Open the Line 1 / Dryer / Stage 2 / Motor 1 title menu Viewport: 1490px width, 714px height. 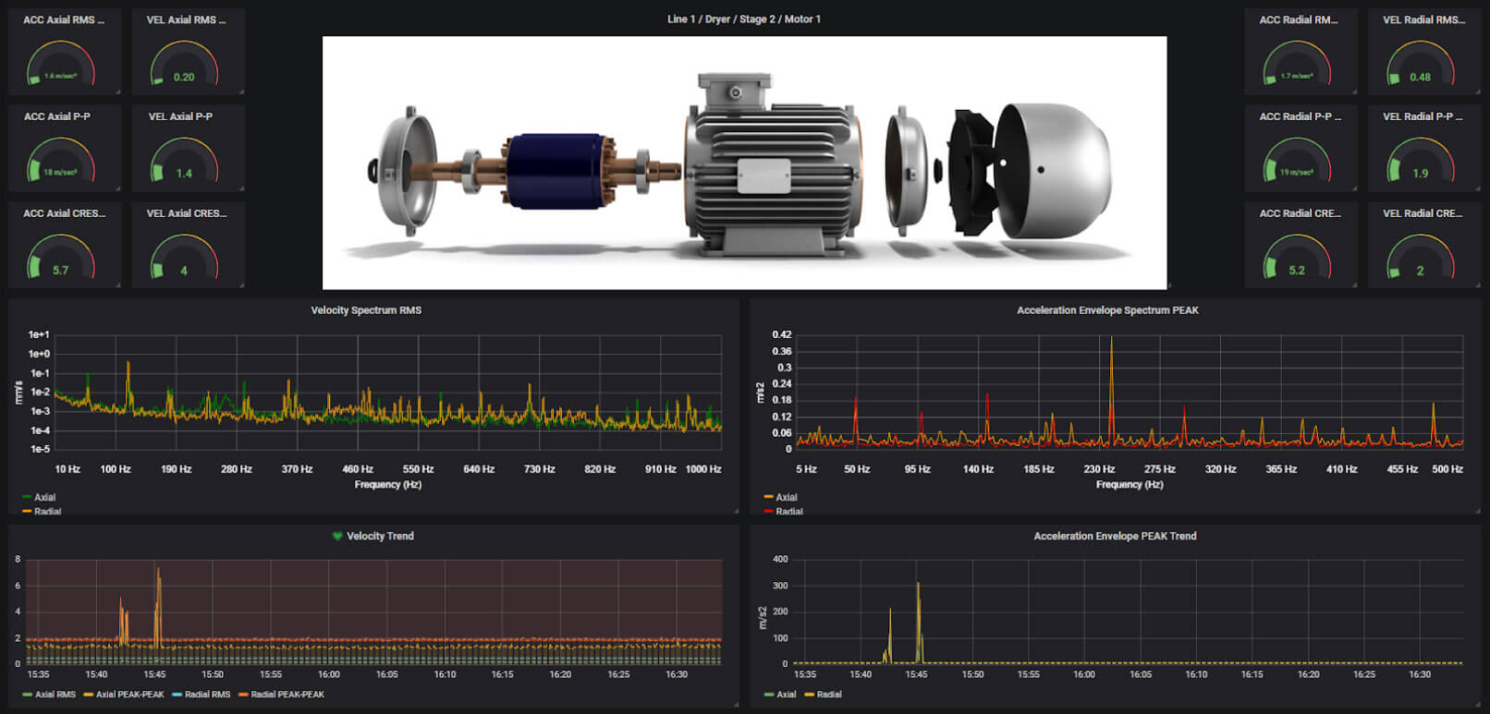[744, 19]
